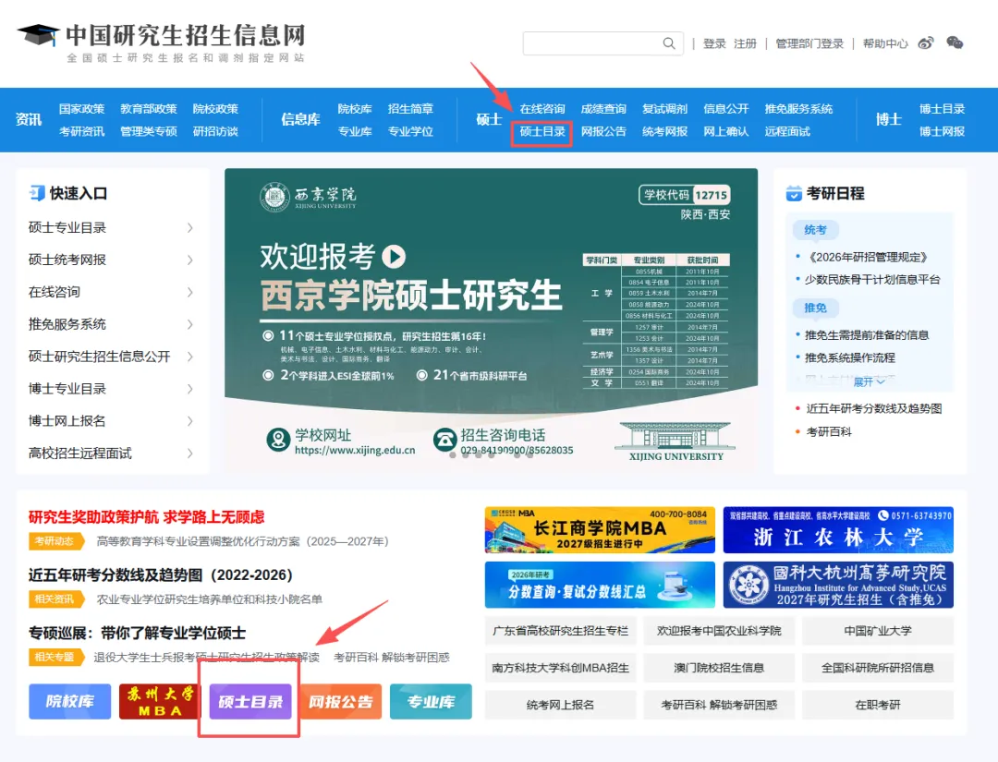Image resolution: width=998 pixels, height=762 pixels.
Task: Open 成绩查询 in navigation bar
Action: [x=603, y=109]
